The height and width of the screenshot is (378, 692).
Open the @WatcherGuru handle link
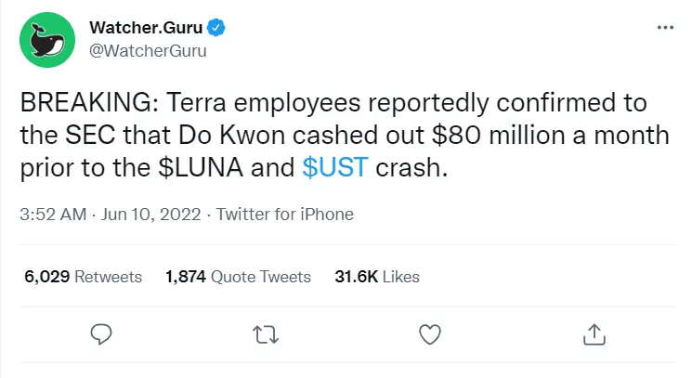point(148,51)
